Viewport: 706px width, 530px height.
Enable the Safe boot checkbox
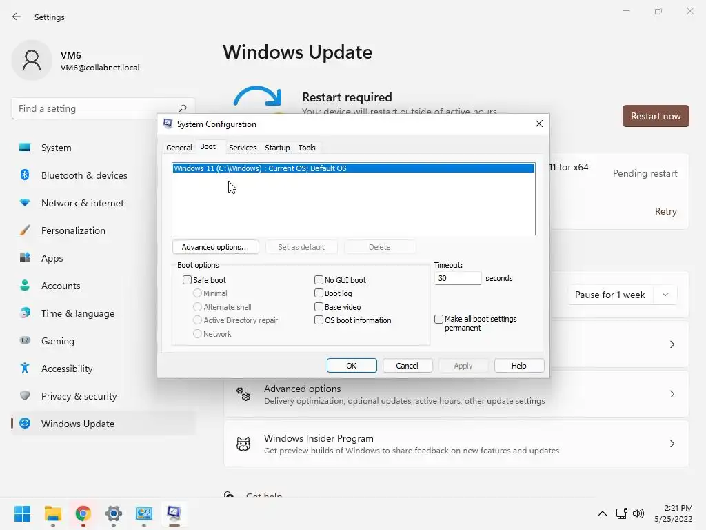coord(187,280)
